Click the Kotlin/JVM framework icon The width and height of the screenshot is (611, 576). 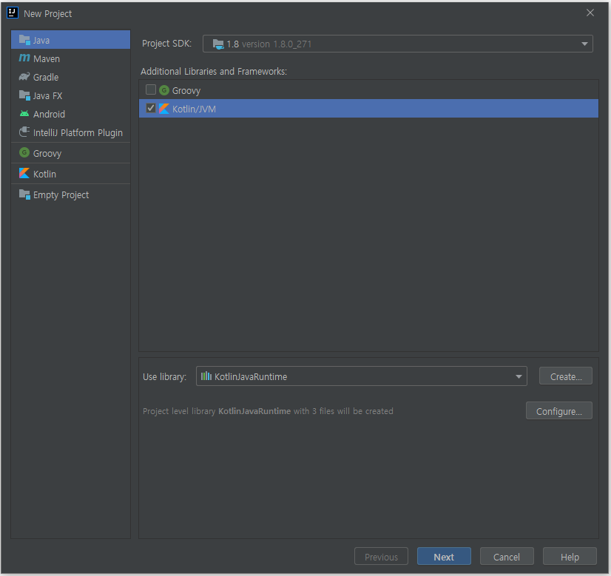point(164,109)
